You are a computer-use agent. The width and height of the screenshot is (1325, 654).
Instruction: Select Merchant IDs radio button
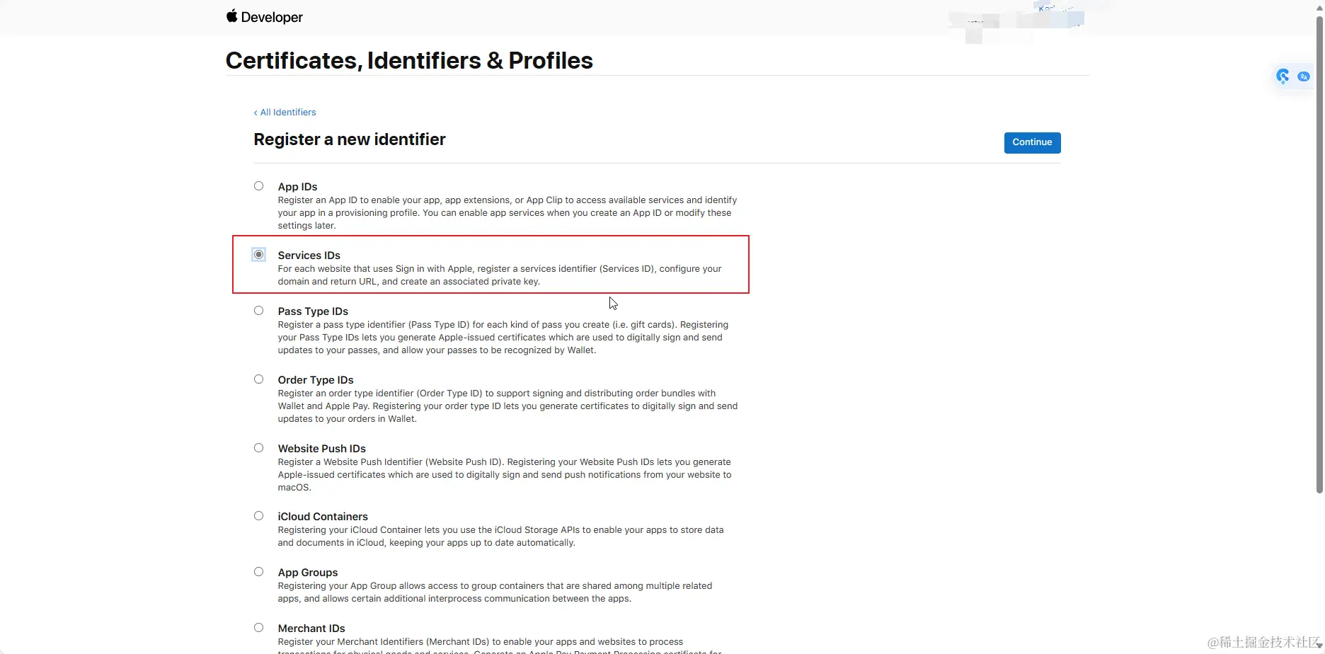pyautogui.click(x=259, y=628)
